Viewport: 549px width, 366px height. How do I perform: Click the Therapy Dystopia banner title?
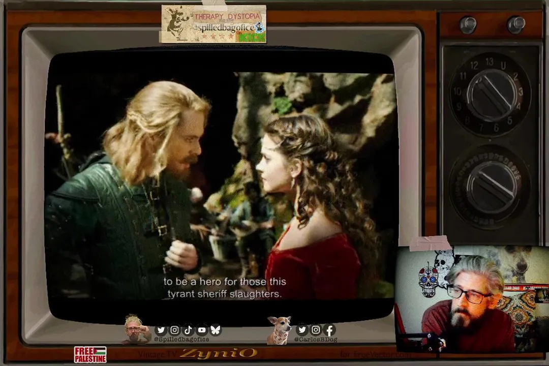point(227,16)
